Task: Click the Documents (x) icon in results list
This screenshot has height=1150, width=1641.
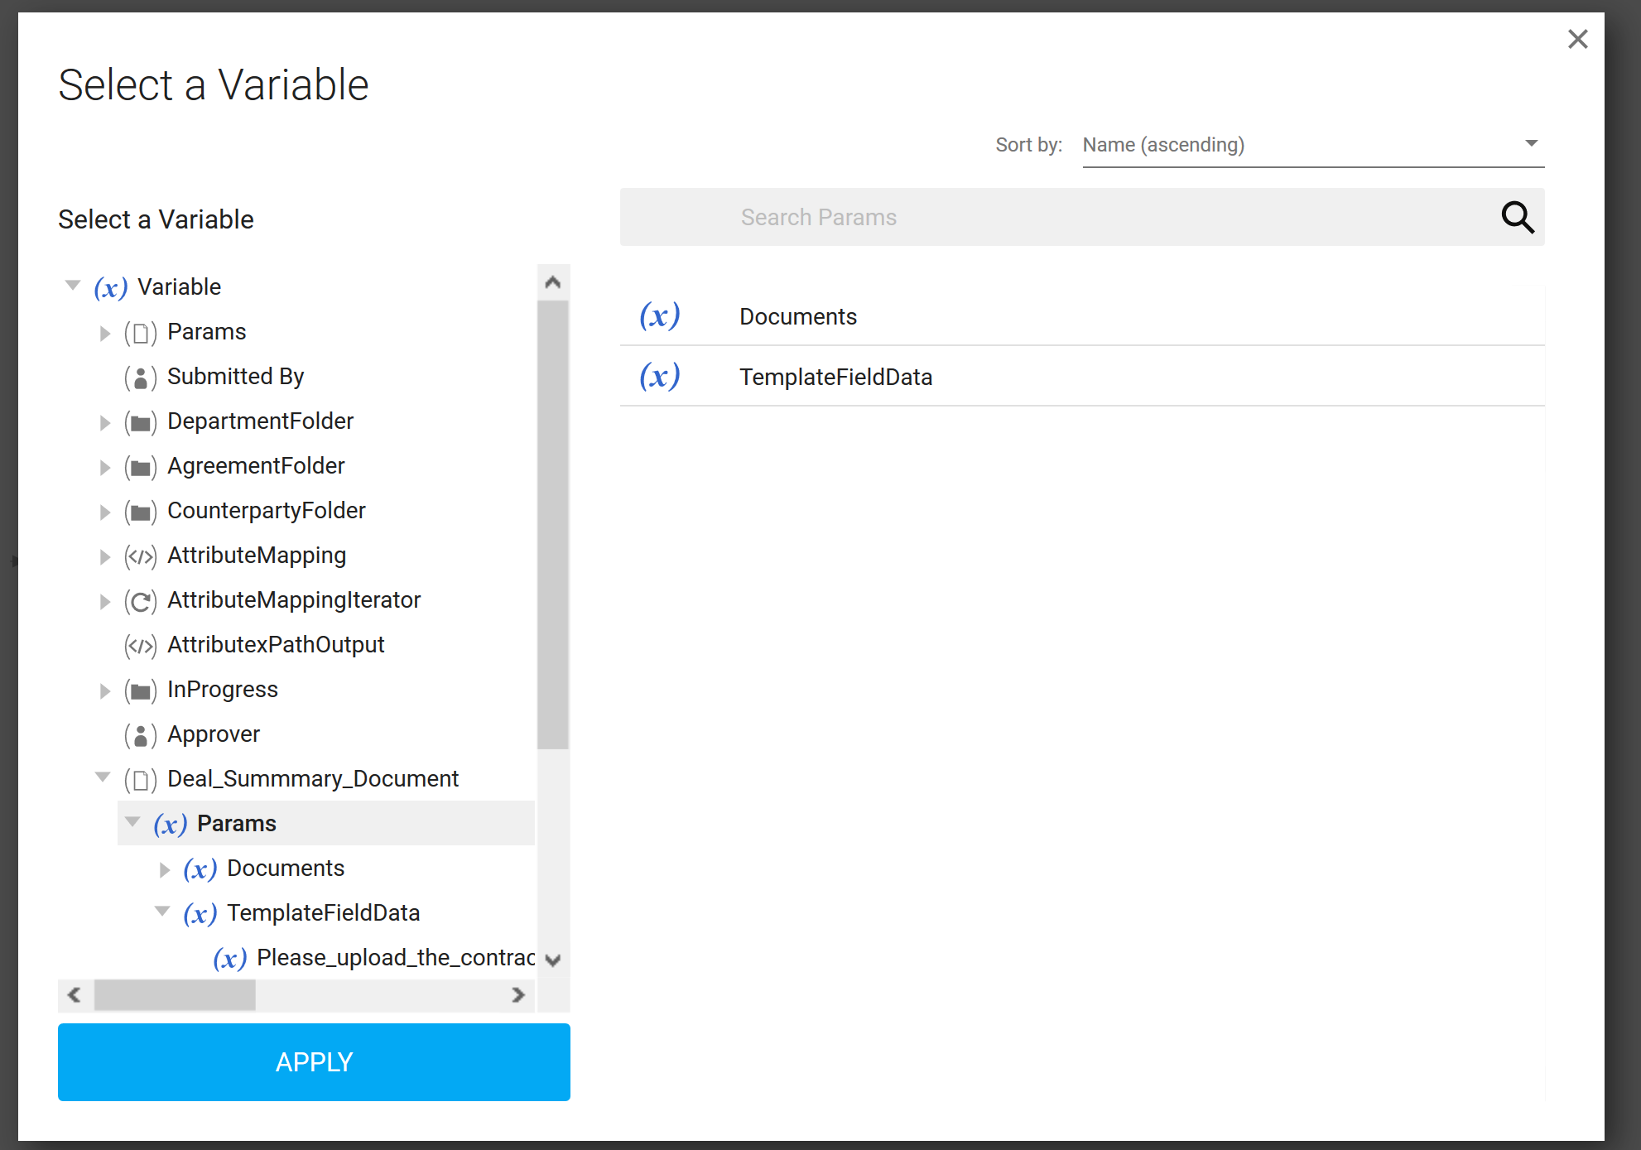Action: click(x=659, y=315)
